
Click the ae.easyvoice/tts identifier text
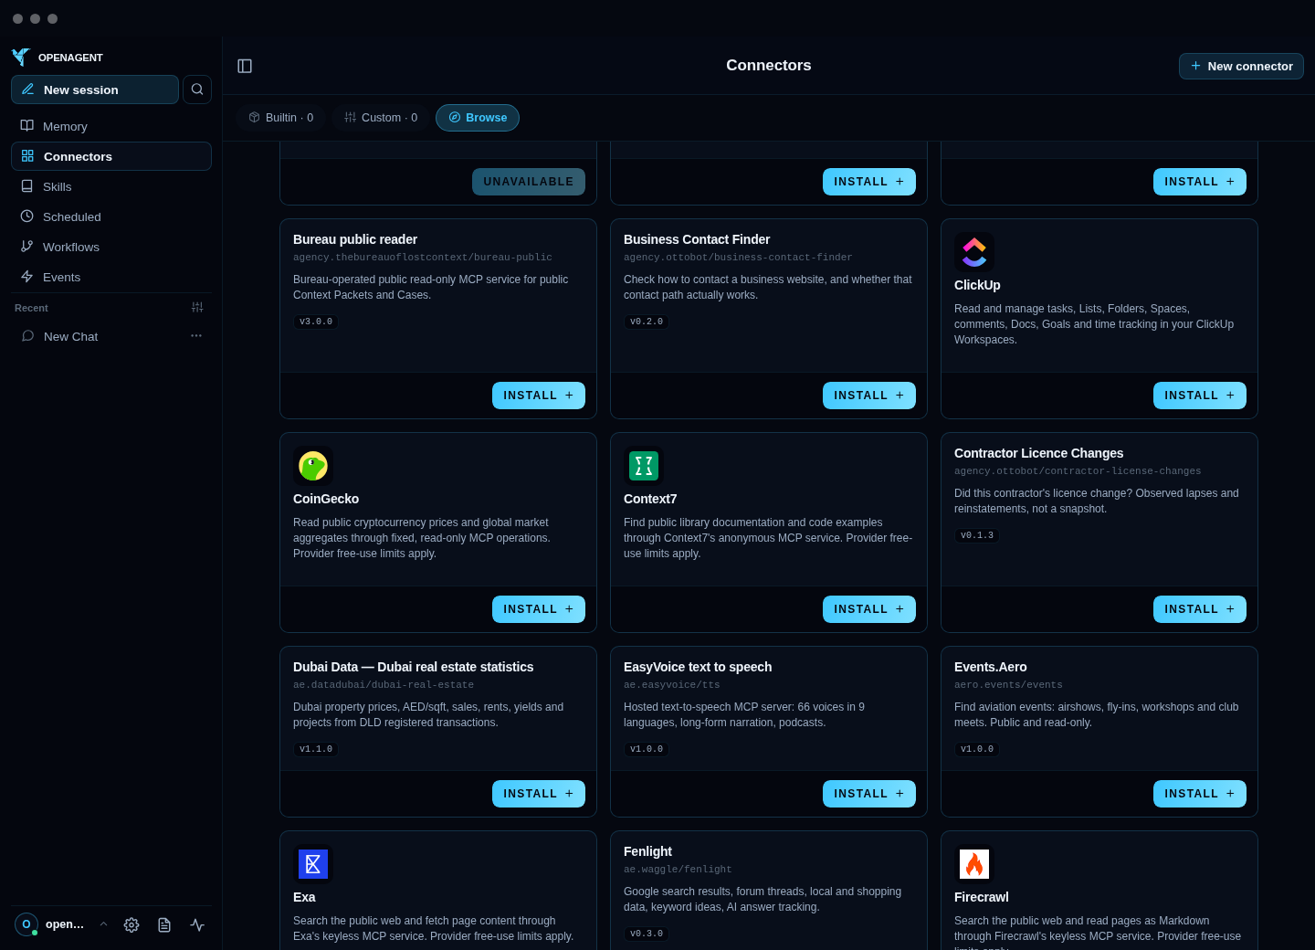672,685
